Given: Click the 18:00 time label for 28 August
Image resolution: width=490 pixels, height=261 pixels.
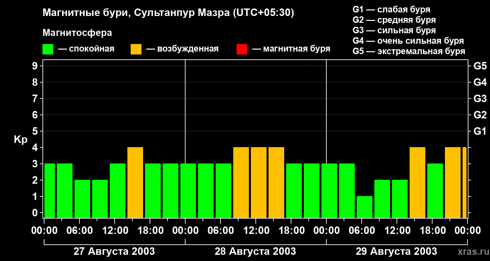Looking at the screenshot, I should 291,231.
